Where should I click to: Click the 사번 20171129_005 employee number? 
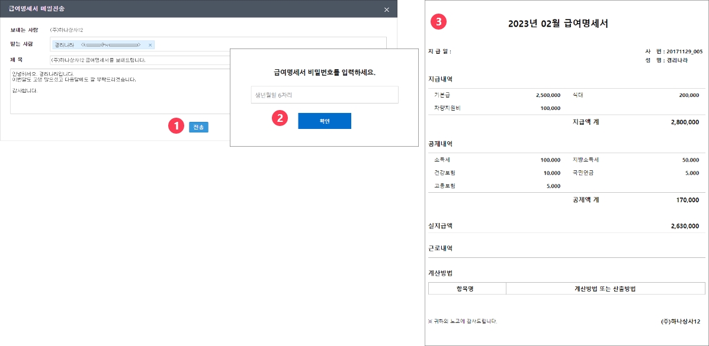click(679, 51)
